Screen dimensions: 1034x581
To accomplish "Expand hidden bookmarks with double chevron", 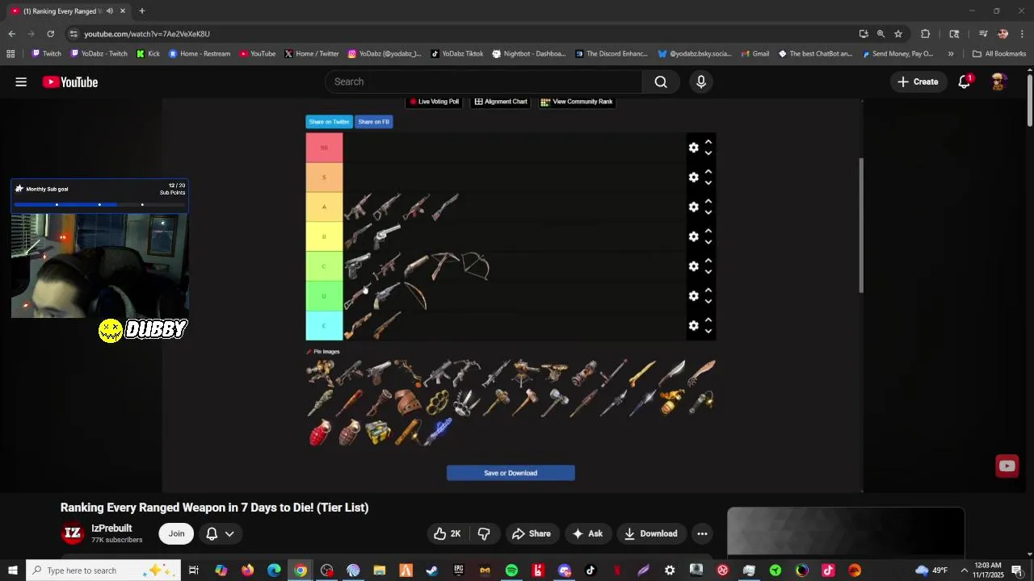I will click(951, 54).
